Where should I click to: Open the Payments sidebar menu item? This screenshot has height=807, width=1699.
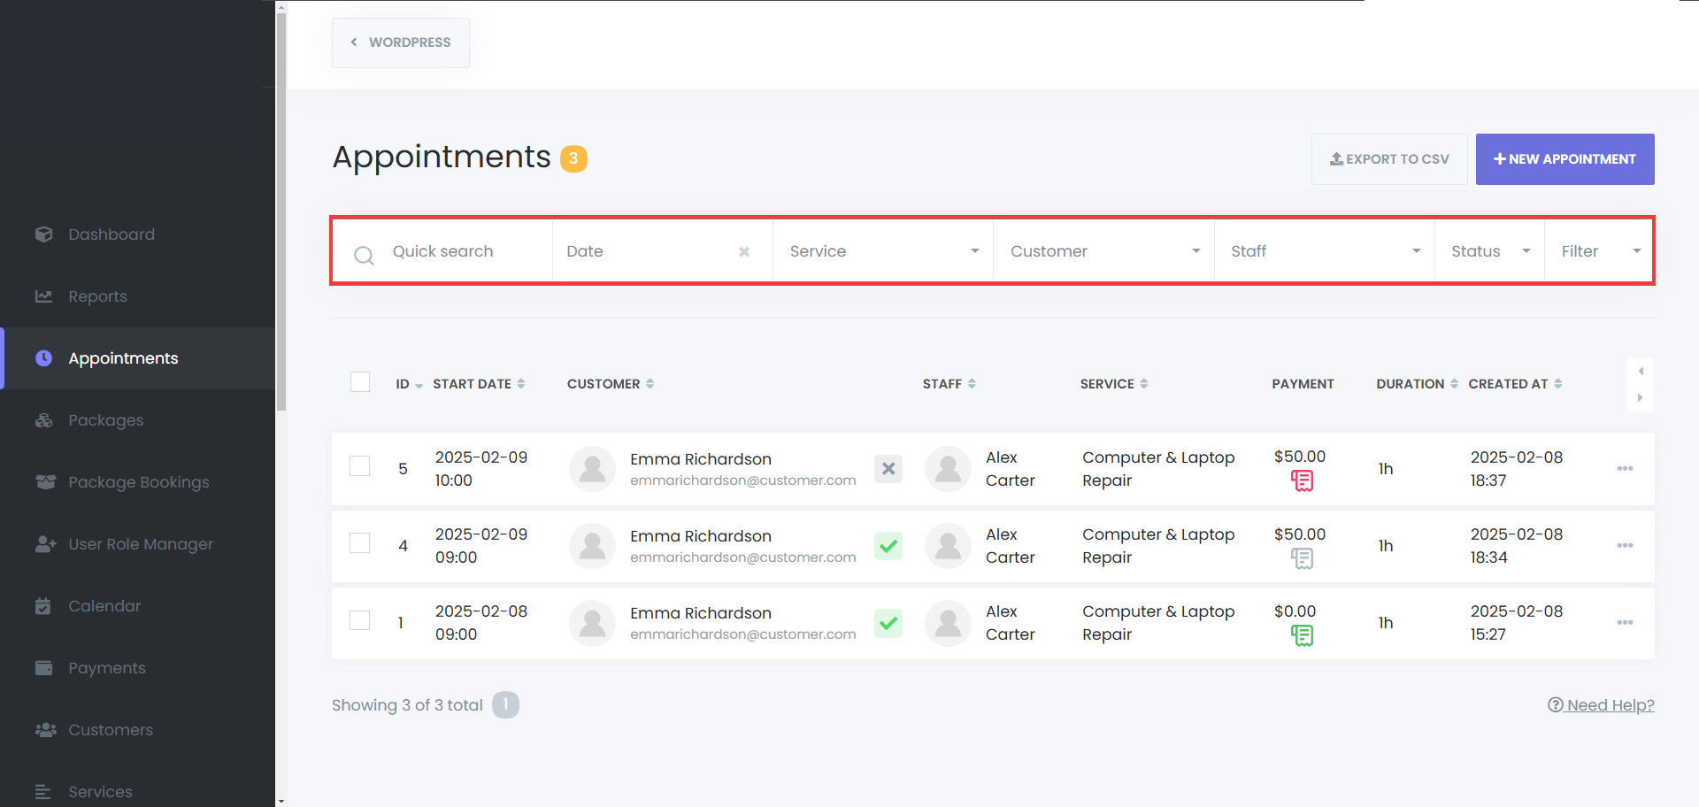[x=106, y=668]
